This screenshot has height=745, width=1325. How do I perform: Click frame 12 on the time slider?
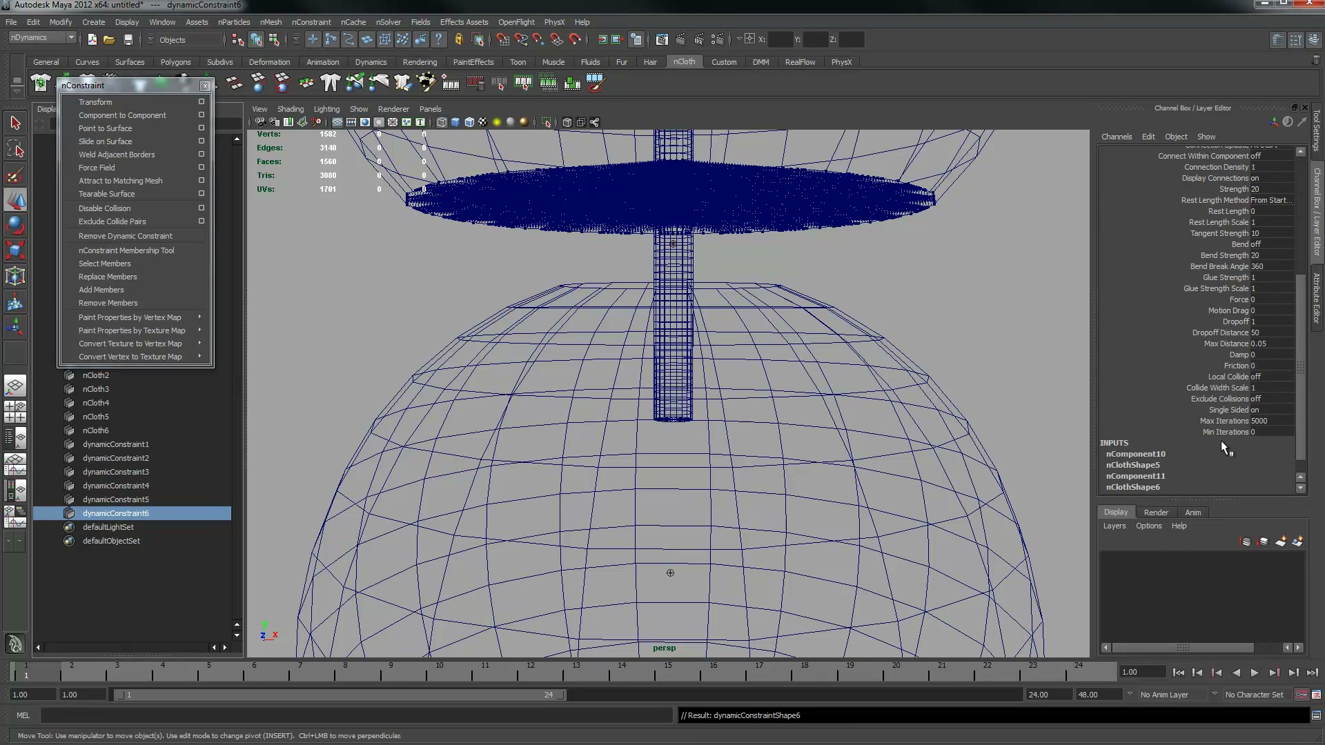coord(530,670)
